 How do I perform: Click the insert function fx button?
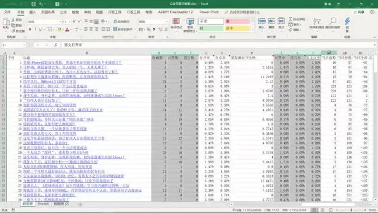coord(56,45)
